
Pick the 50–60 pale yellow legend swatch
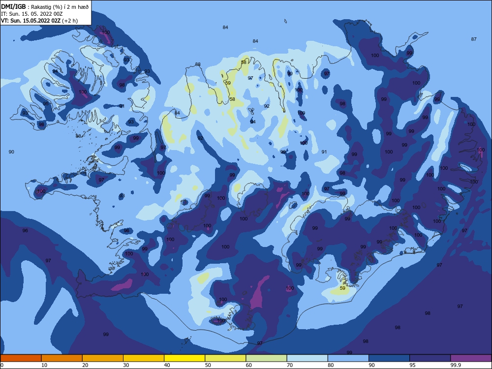226,358
